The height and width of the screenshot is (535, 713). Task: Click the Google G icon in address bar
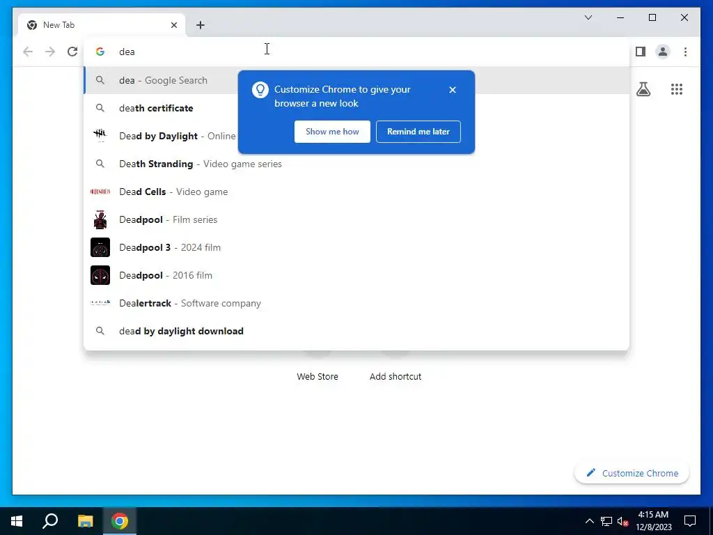100,52
